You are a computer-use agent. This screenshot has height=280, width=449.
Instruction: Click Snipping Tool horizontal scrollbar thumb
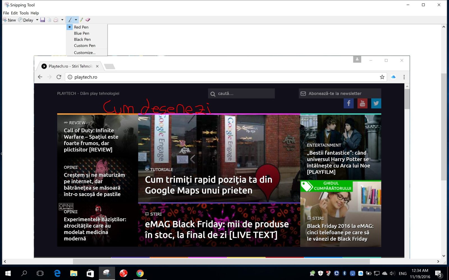221,262
